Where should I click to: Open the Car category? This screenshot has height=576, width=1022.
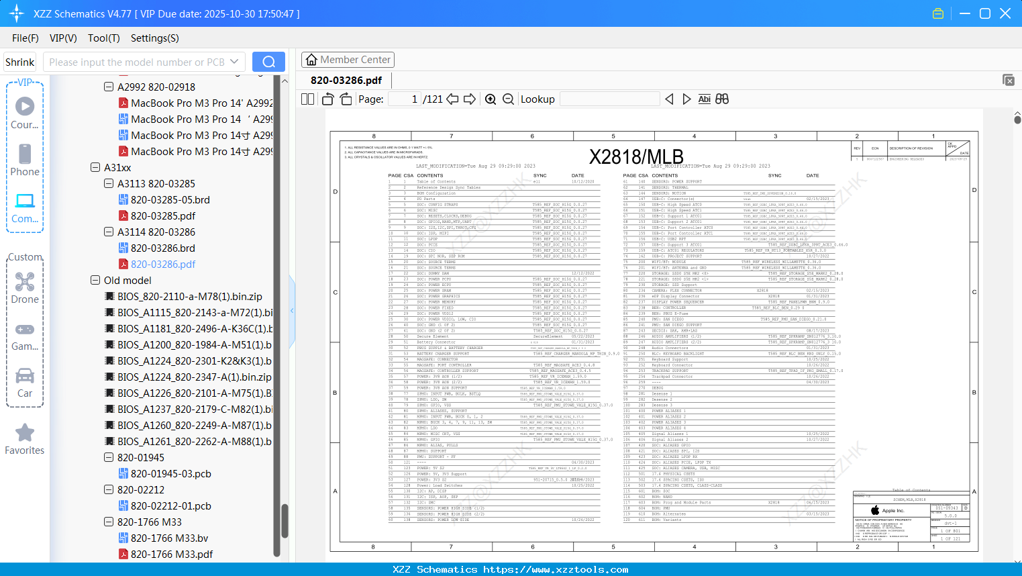pos(25,383)
